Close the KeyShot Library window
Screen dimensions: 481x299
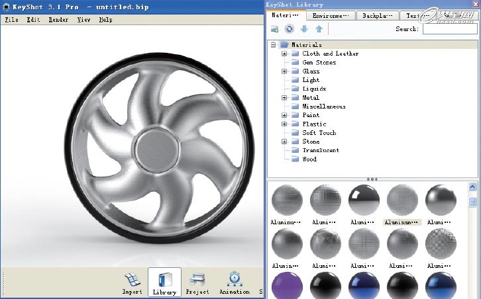[475, 4]
